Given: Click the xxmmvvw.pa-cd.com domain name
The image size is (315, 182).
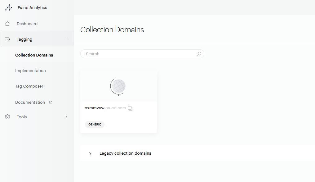Looking at the screenshot, I should [105, 108].
